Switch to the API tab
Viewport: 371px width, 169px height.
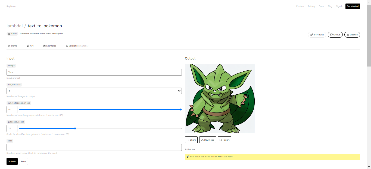30,46
